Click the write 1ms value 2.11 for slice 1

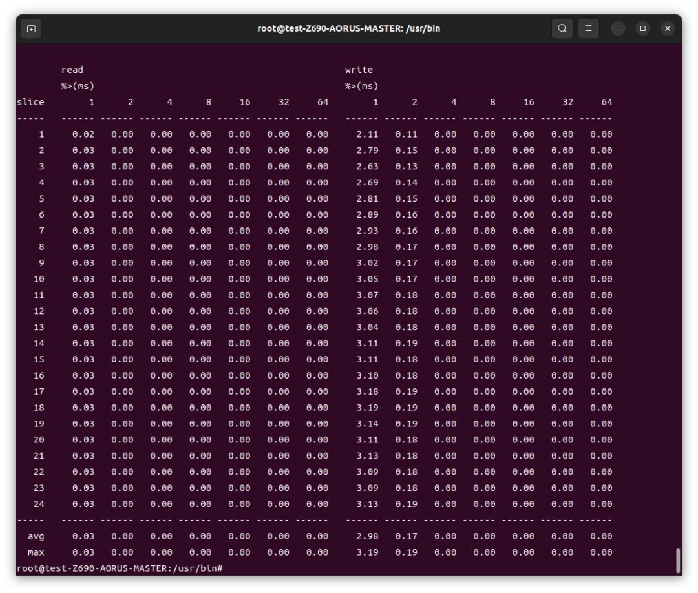pyautogui.click(x=367, y=134)
